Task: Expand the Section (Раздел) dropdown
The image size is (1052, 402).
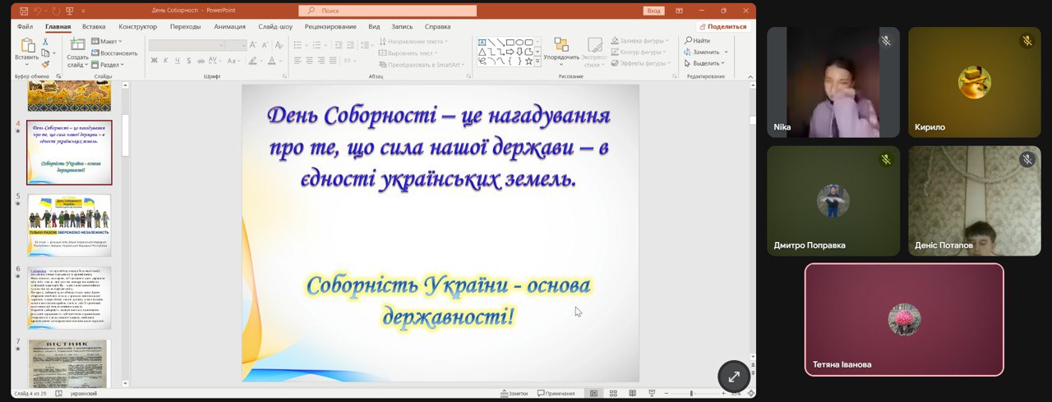Action: point(108,64)
